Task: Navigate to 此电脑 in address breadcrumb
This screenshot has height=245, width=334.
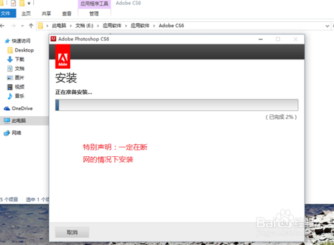Action: point(59,25)
